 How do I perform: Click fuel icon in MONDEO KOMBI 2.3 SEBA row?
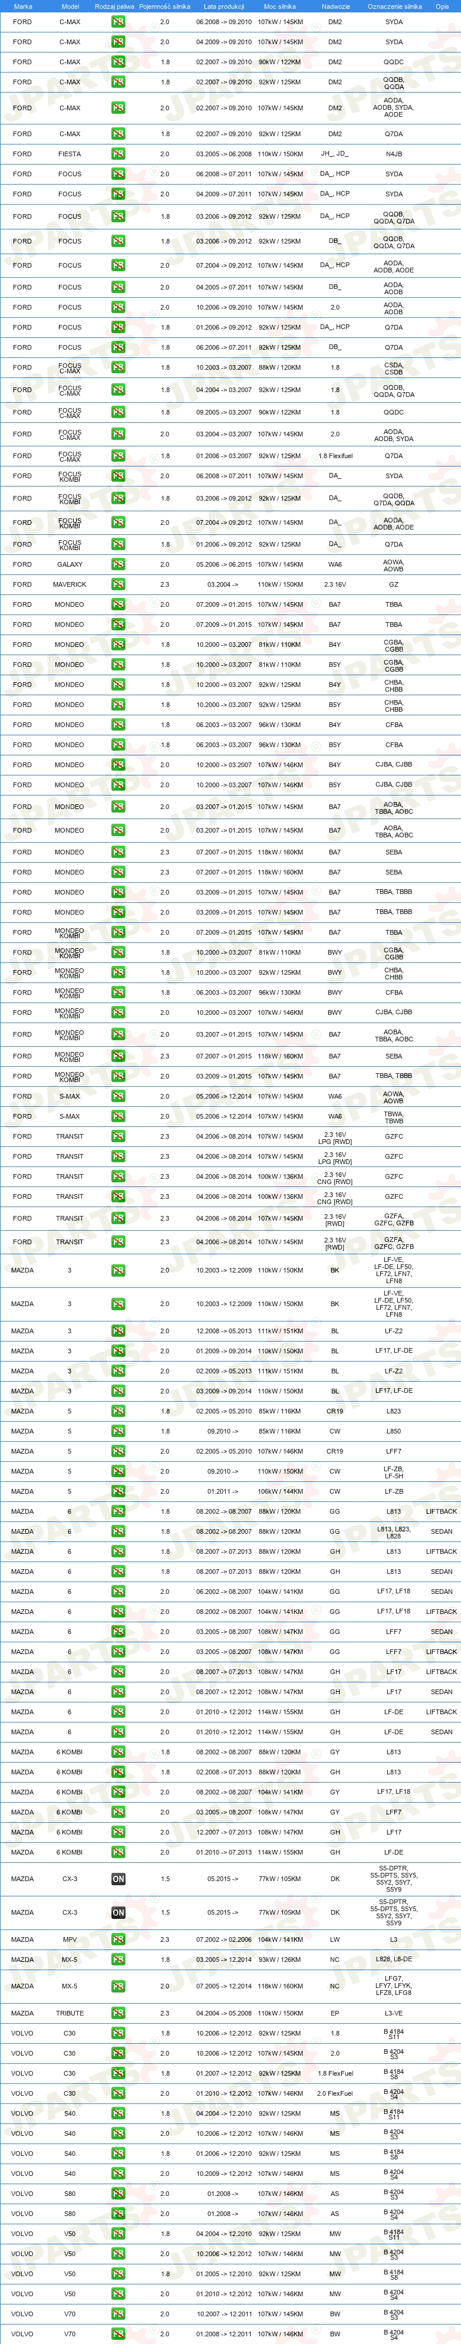118,1057
